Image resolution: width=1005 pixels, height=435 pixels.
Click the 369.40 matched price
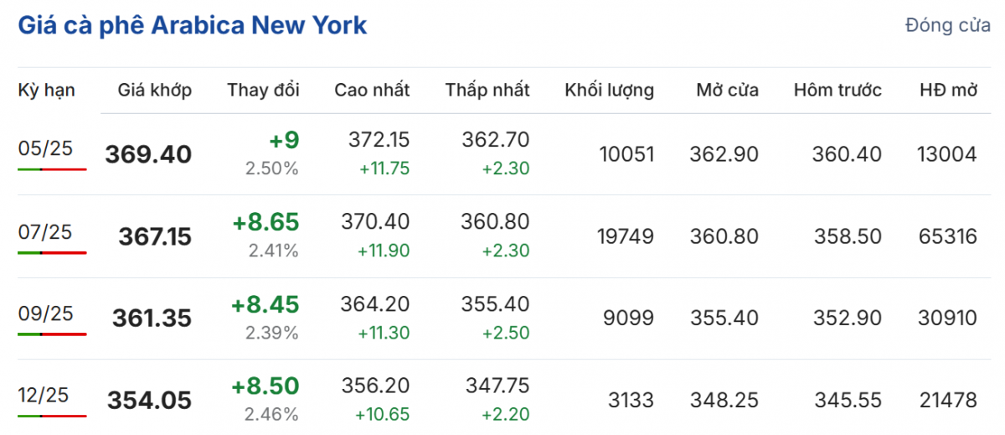(148, 154)
